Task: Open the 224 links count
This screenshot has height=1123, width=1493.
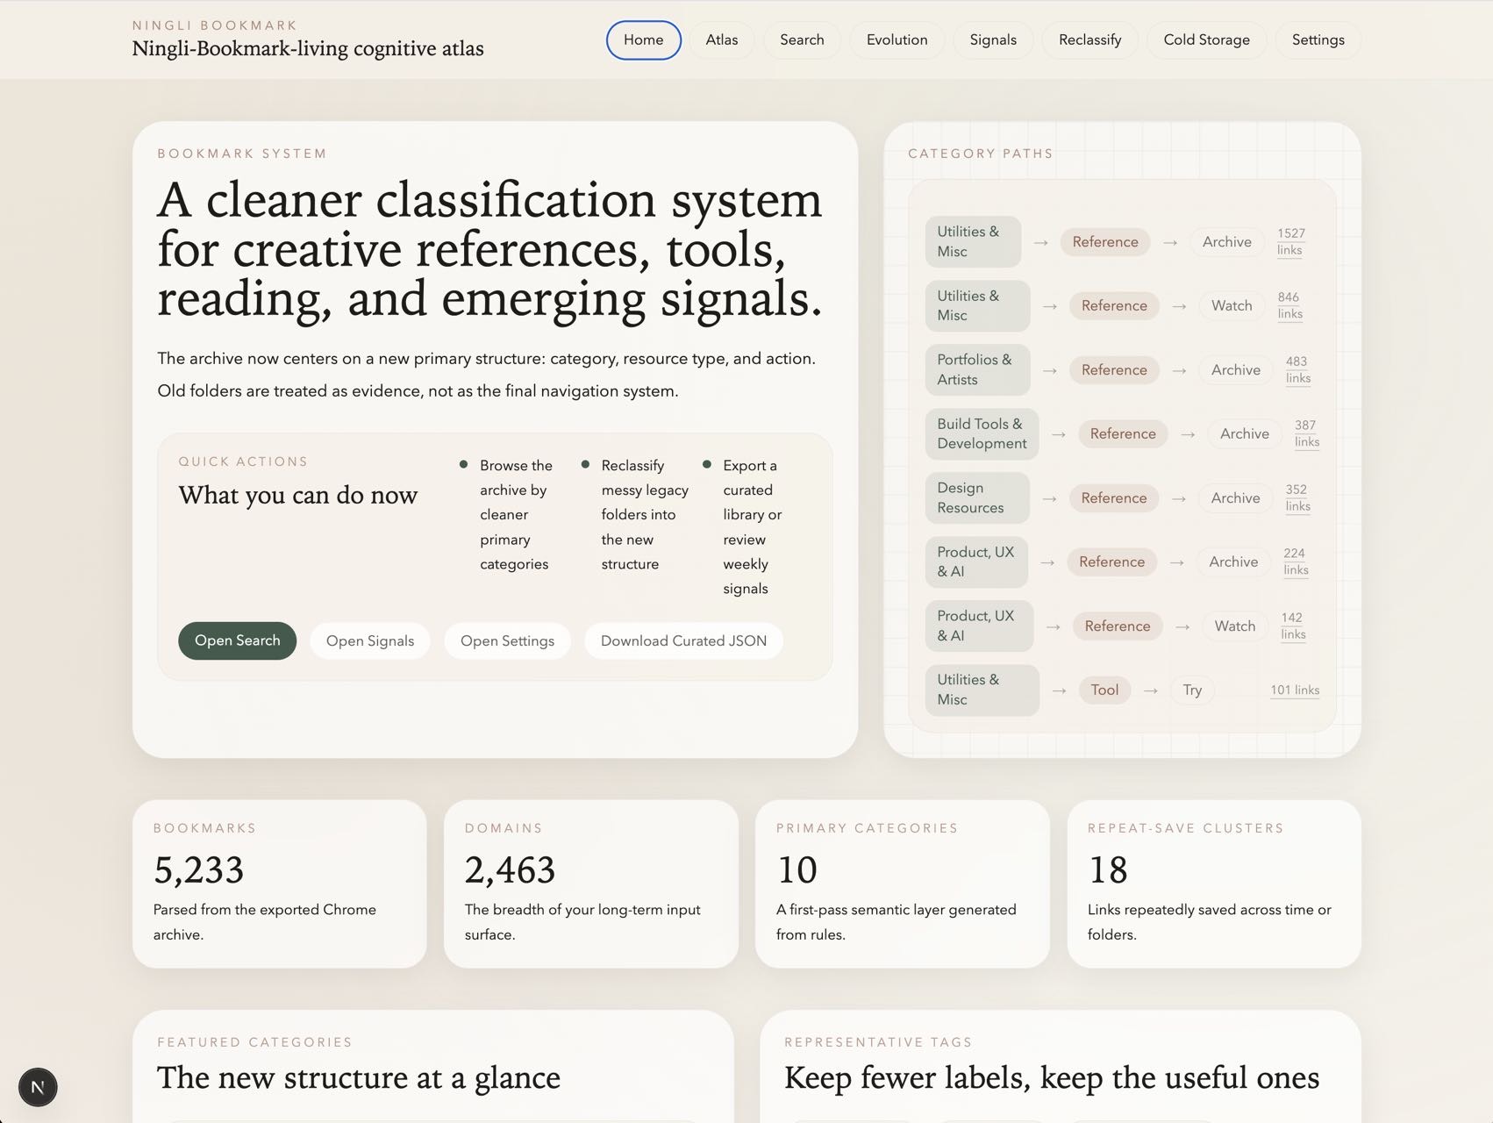Action: 1296,561
